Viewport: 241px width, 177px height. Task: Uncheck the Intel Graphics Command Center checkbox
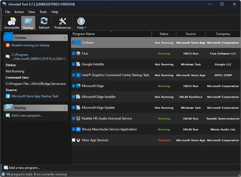point(74,75)
